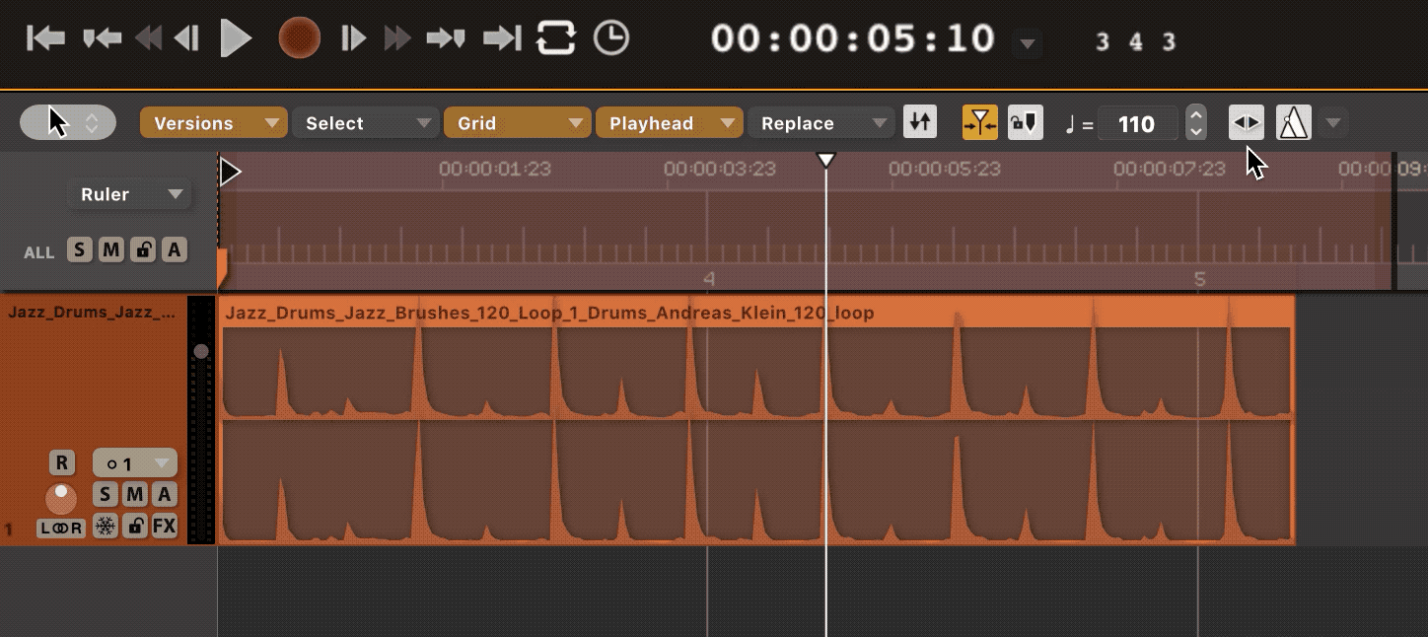Click the start marker triangle on ruler
1428x637 pixels.
(230, 173)
